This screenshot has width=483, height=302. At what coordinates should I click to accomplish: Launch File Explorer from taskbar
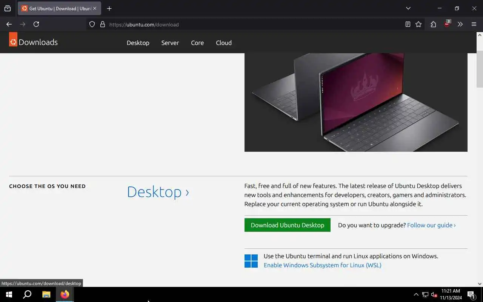coord(46,294)
